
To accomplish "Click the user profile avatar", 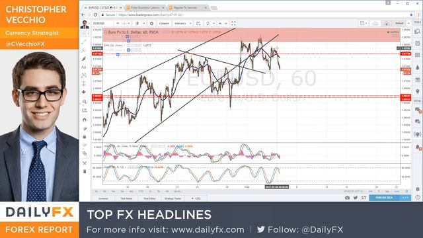I will (85, 24).
